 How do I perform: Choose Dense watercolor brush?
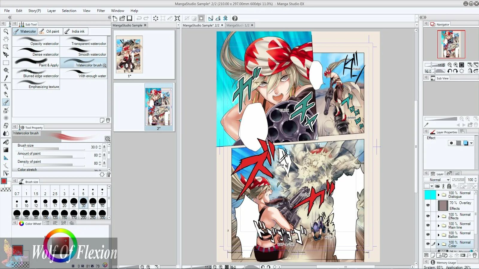pyautogui.click(x=36, y=52)
